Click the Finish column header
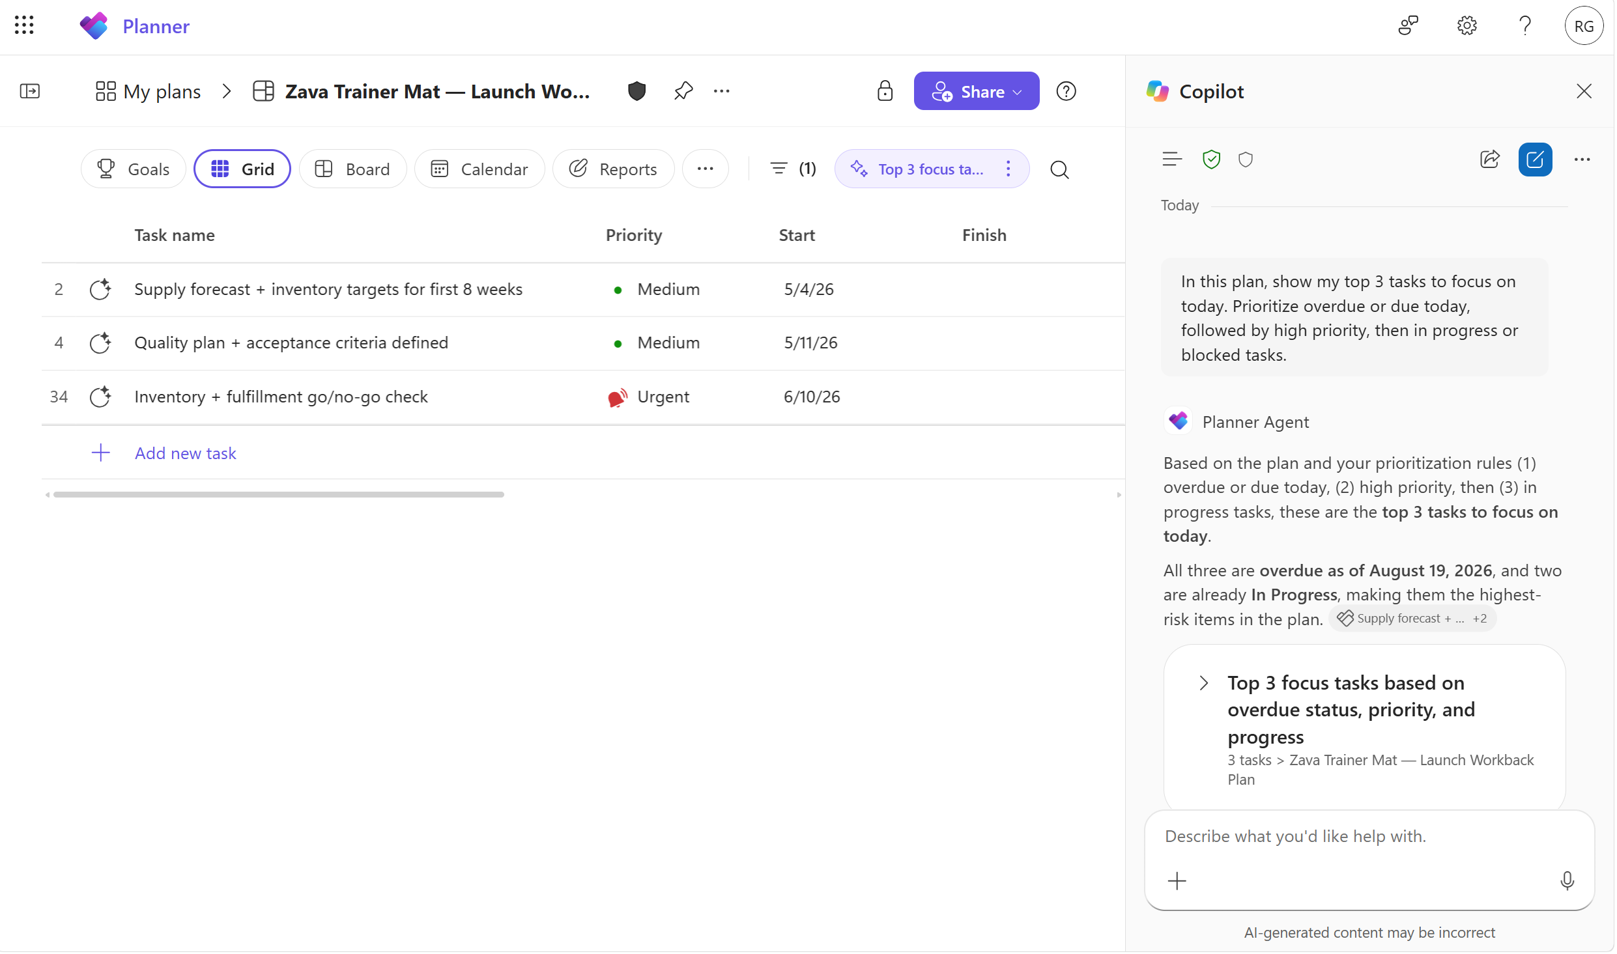Screen dimensions: 1617x954 point(984,236)
